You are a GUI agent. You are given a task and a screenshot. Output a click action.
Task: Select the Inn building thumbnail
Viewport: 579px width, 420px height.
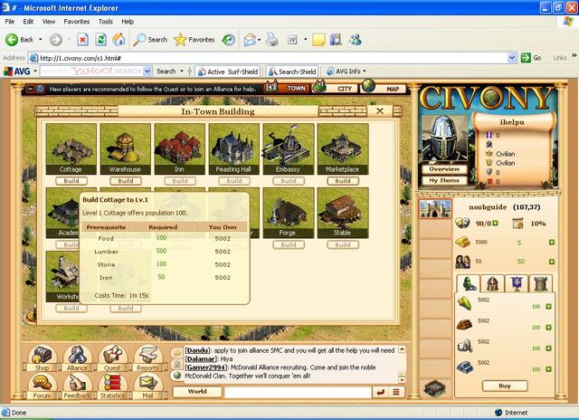coord(180,148)
